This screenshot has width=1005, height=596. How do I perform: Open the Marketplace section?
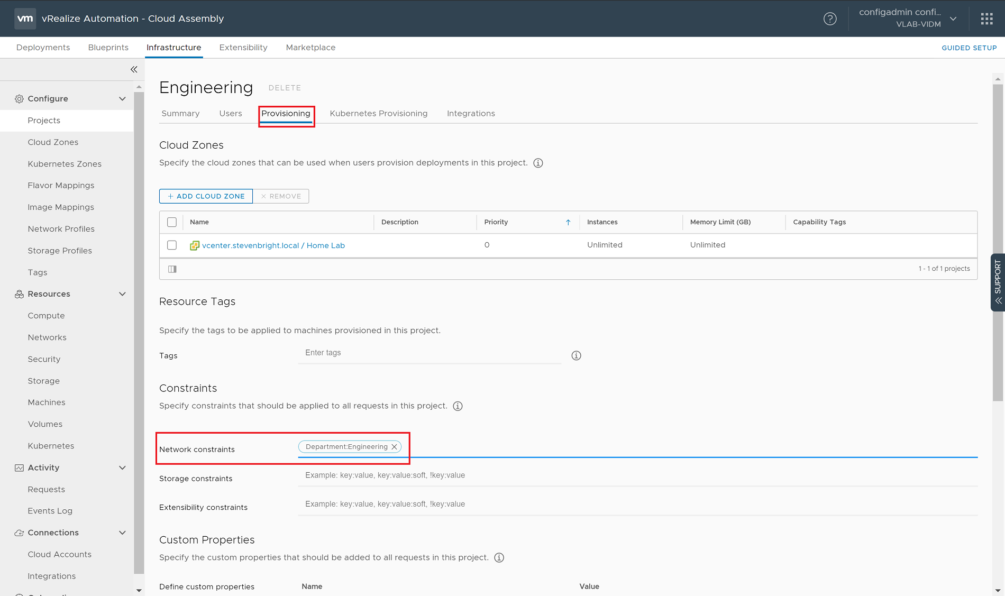310,47
